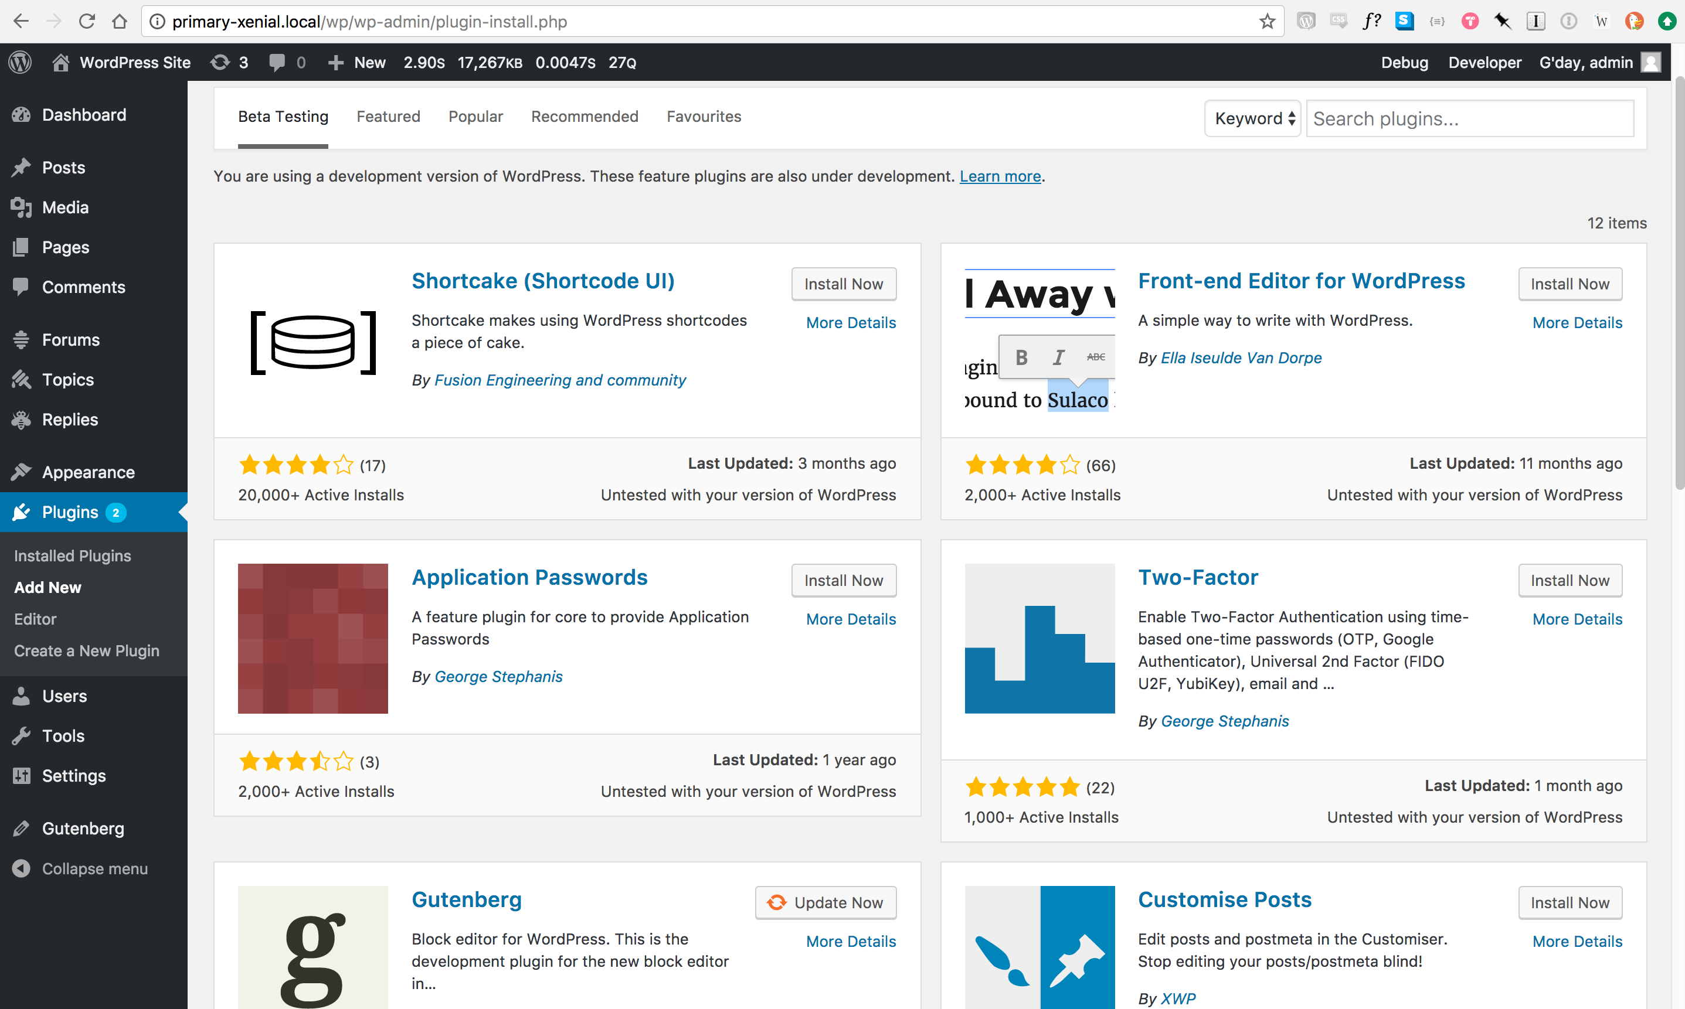This screenshot has height=1009, width=1685.
Task: Open the Keyword search type dropdown
Action: pos(1252,118)
